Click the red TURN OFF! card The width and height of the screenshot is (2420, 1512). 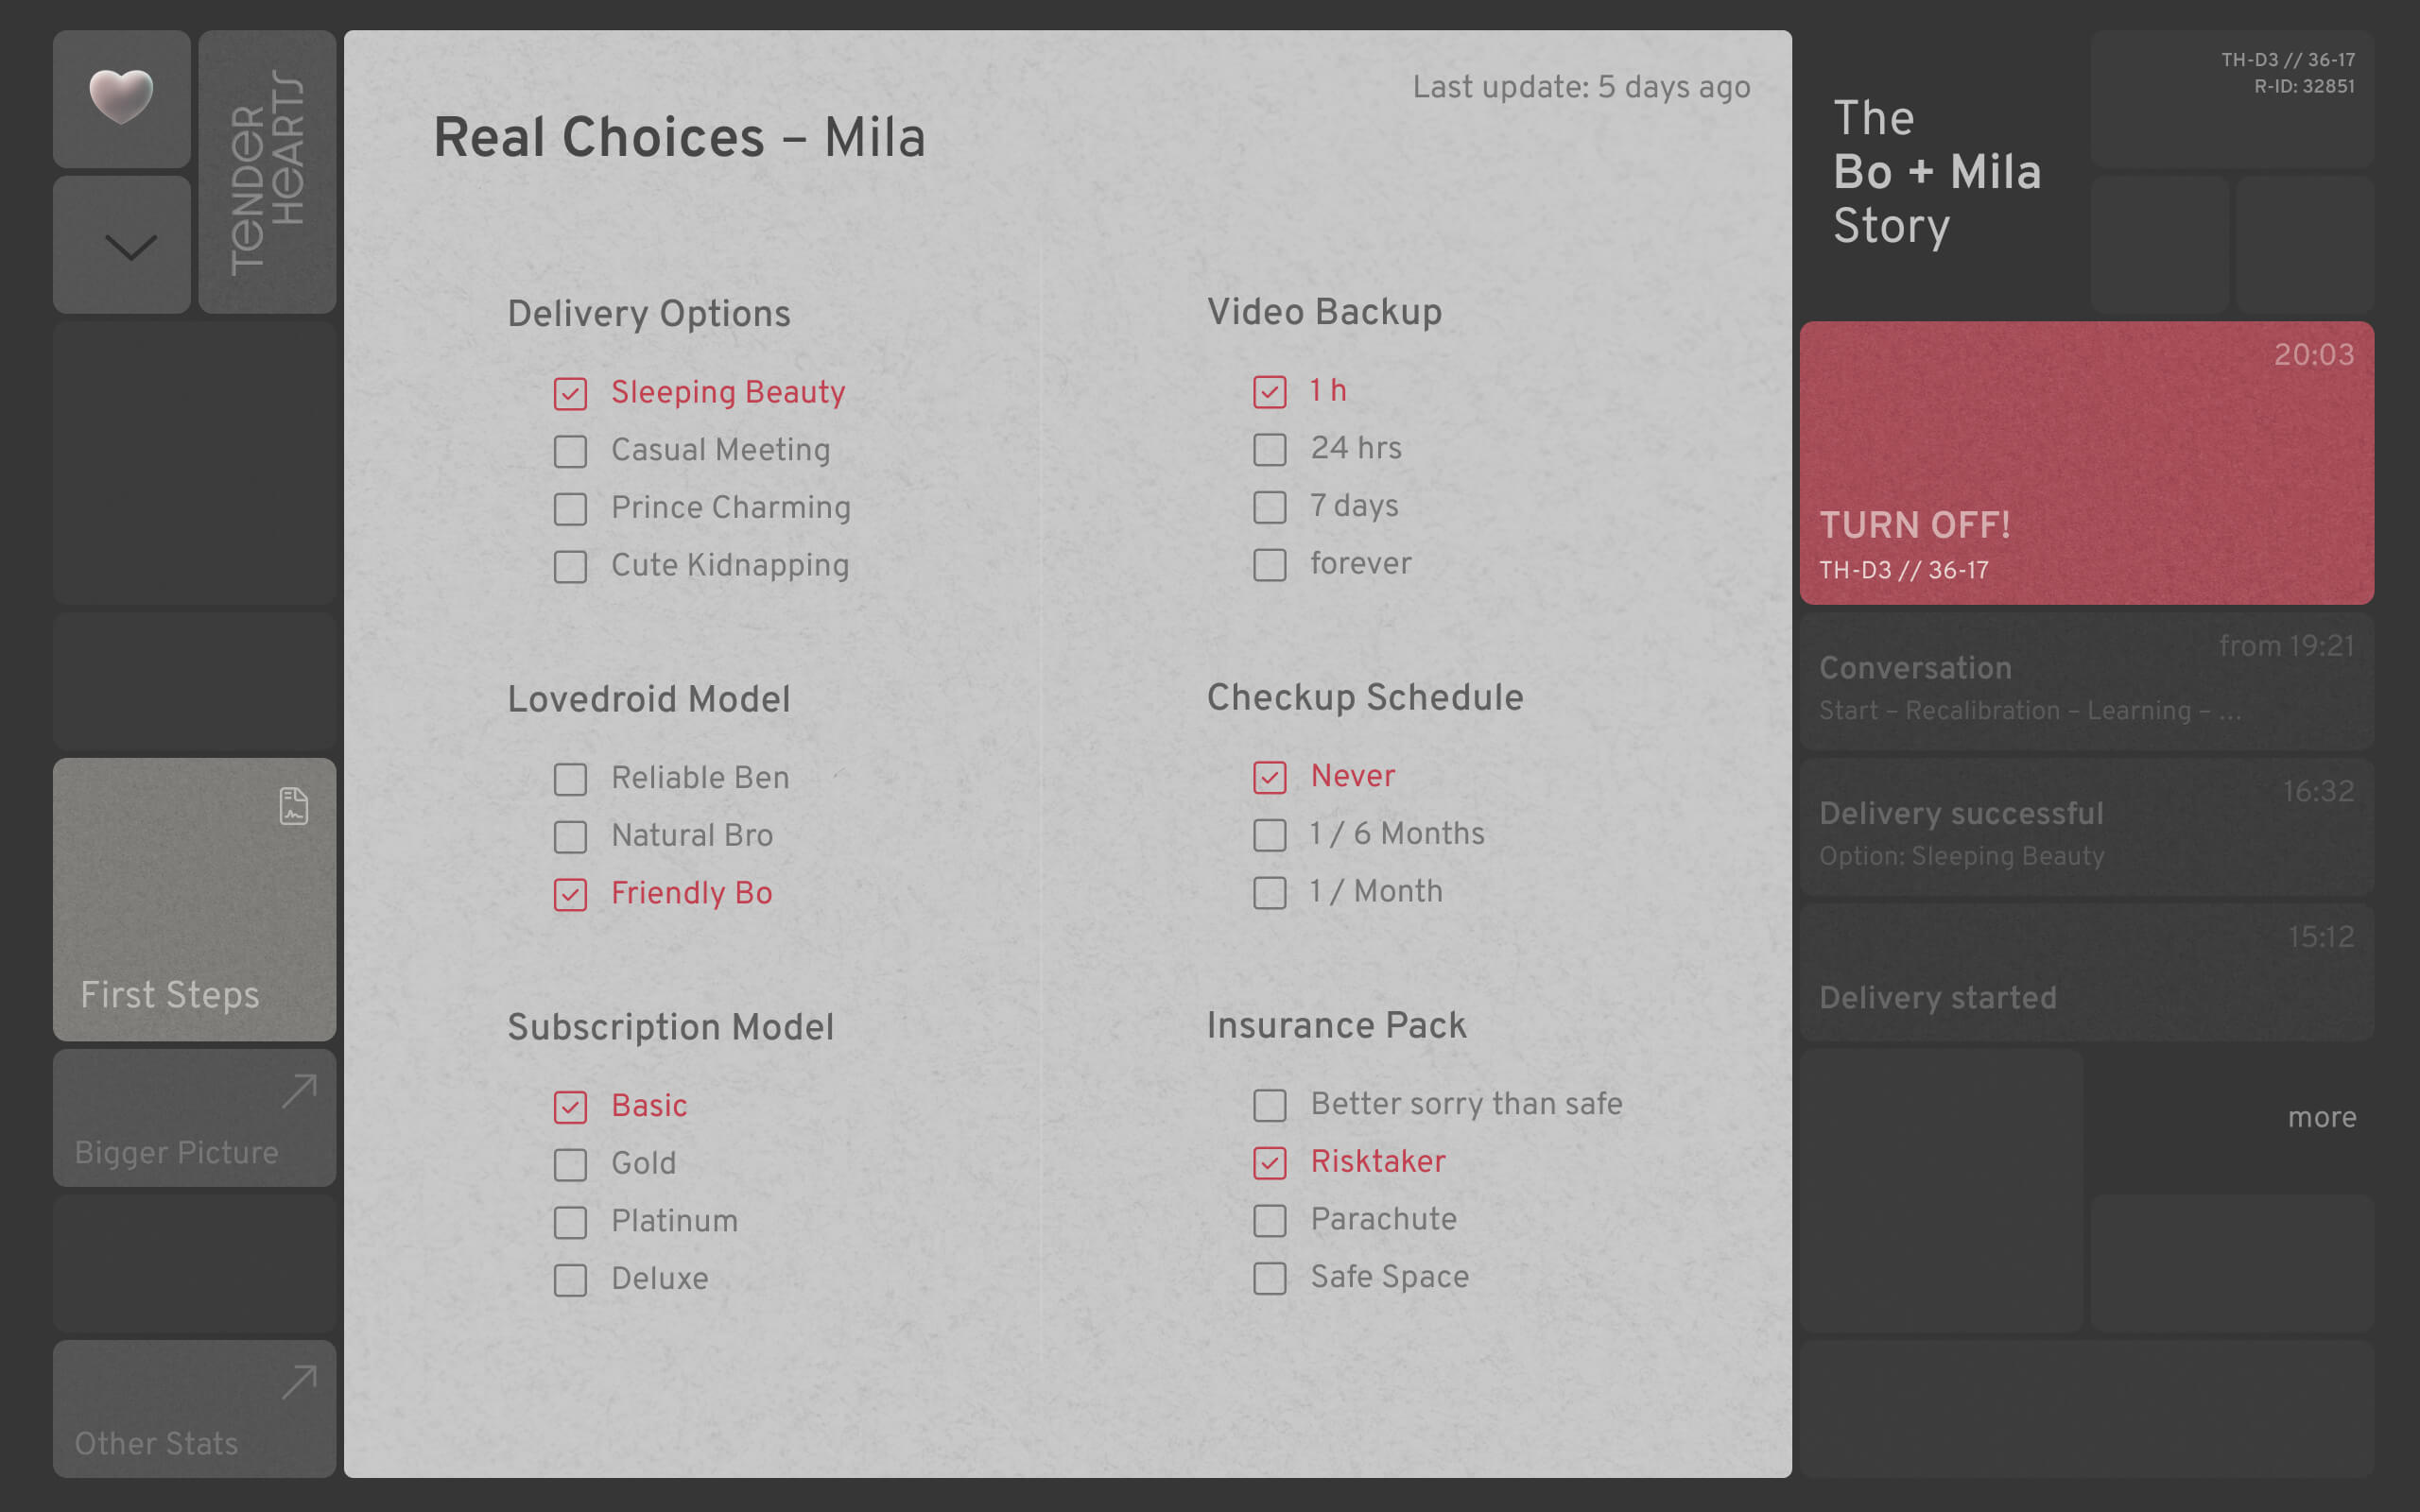(2087, 463)
